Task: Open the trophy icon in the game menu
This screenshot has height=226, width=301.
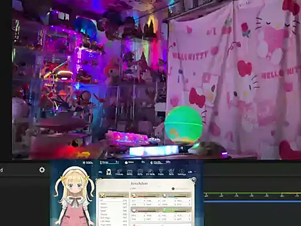Action: pos(161,172)
